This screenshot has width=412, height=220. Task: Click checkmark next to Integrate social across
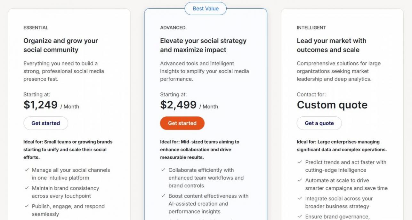tap(300, 199)
